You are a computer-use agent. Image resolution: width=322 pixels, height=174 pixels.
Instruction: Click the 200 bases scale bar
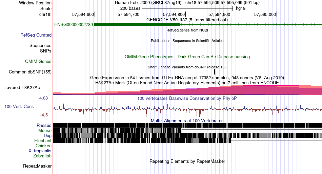click(187, 8)
